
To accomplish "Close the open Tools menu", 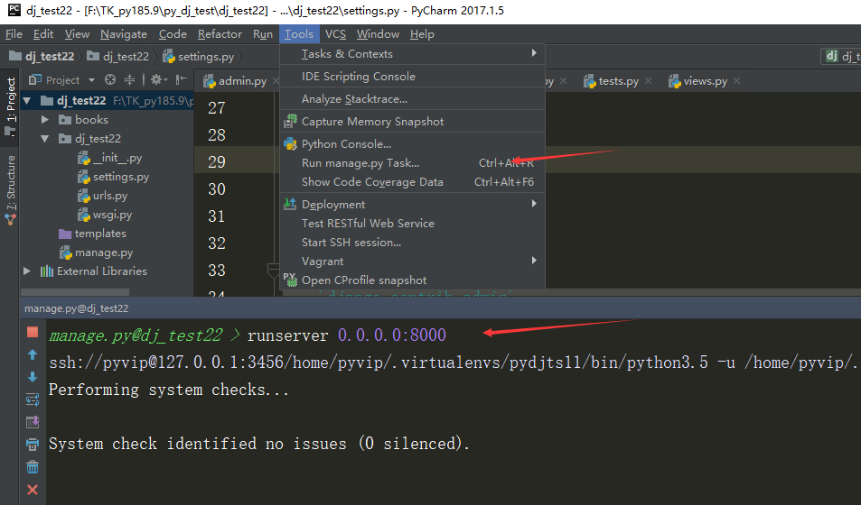I will point(299,34).
